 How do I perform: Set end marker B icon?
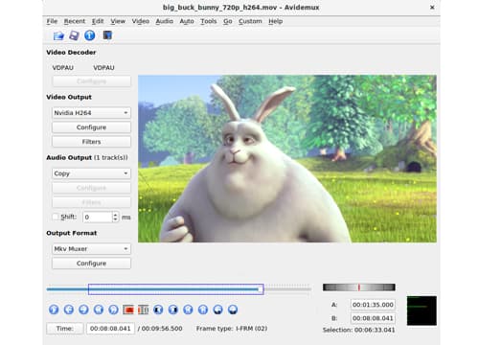[144, 310]
